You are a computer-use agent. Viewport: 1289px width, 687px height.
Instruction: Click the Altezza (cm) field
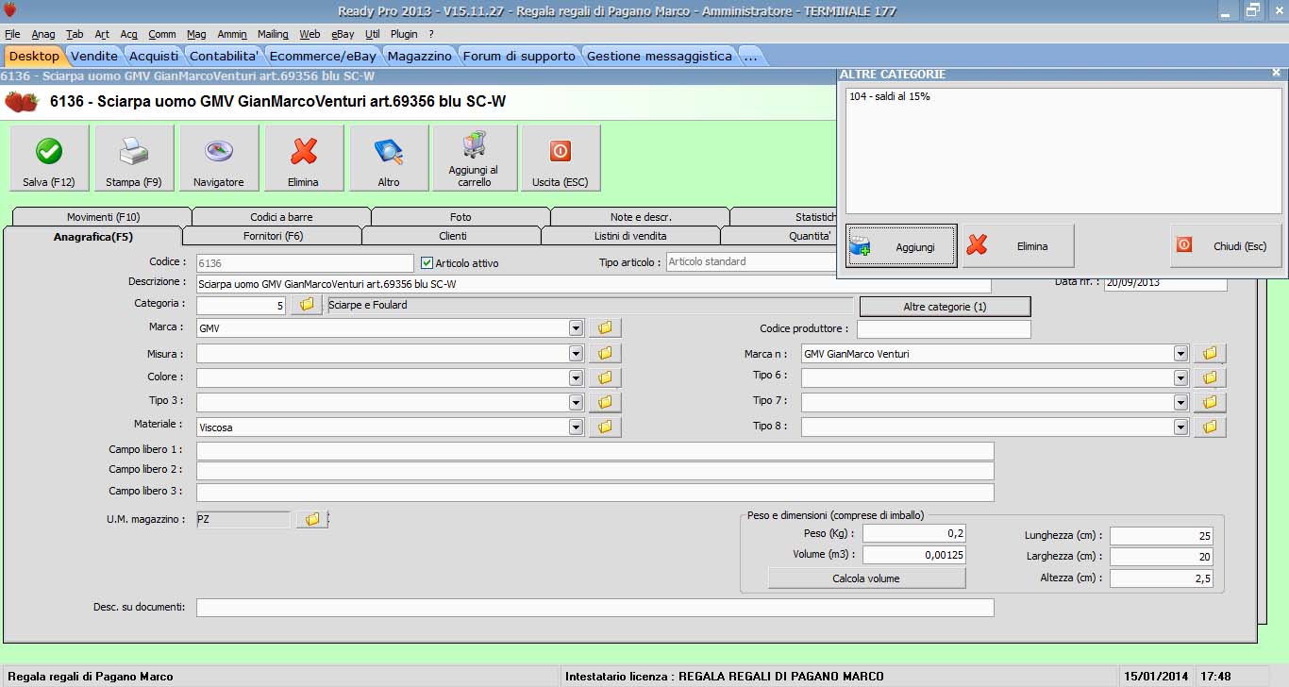[1162, 578]
